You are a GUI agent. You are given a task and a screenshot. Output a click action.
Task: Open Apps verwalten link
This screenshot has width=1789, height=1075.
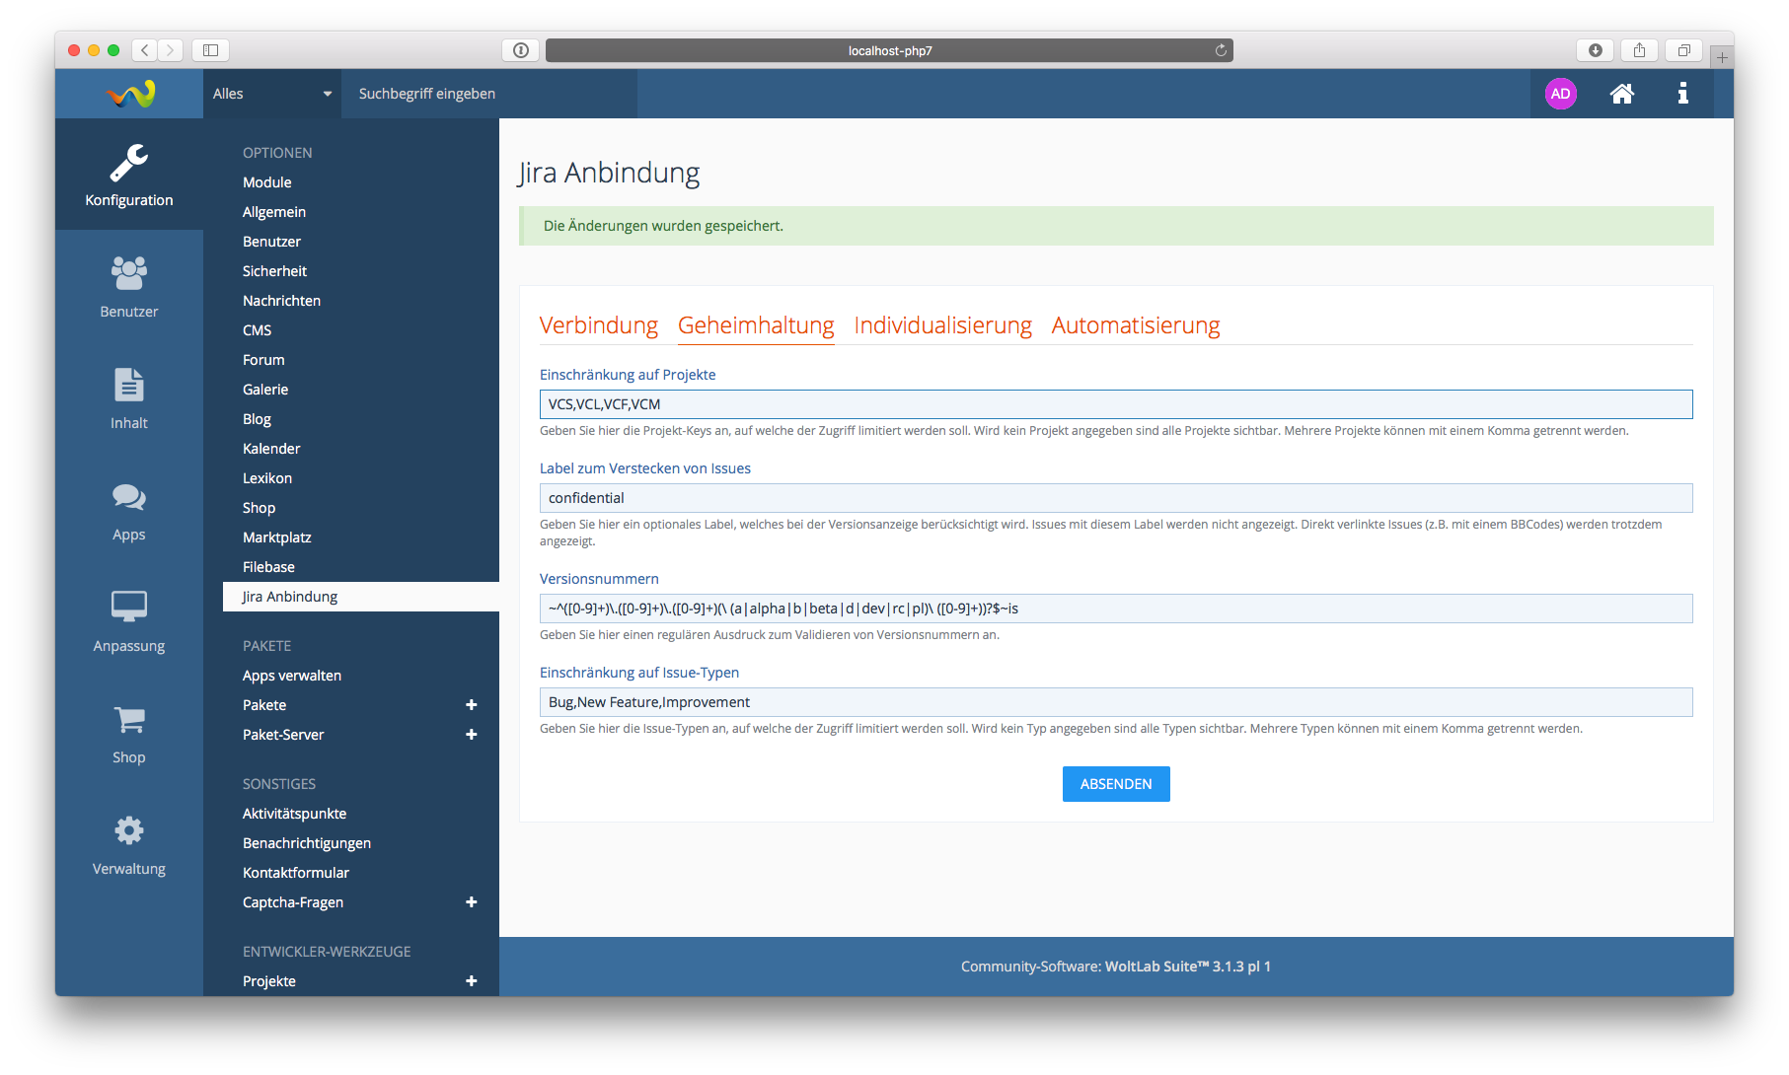(x=292, y=676)
